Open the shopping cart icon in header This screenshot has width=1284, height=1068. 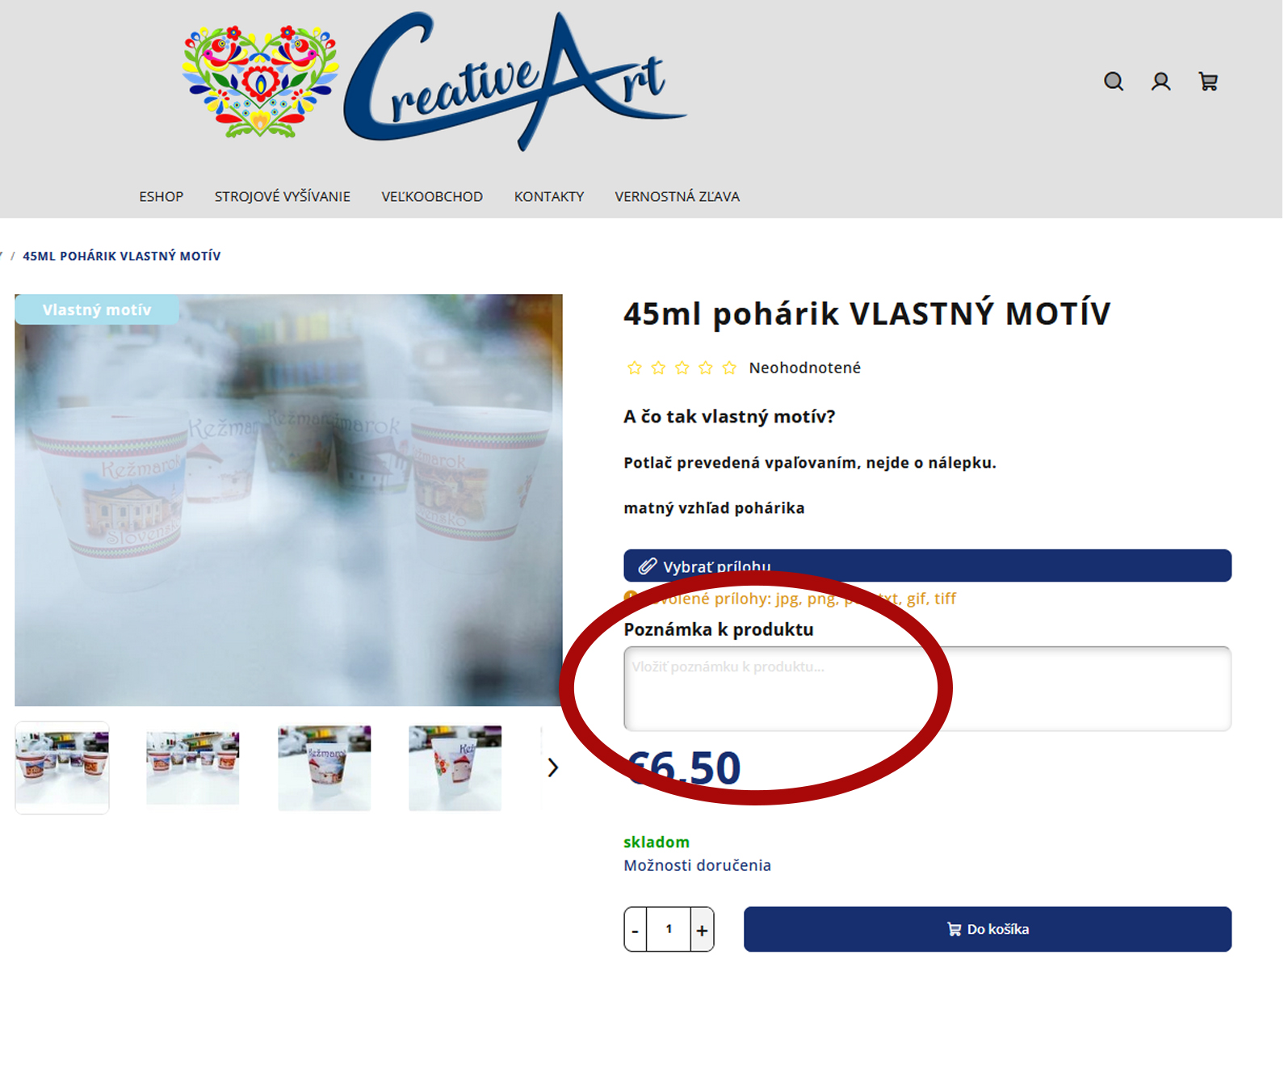coord(1208,82)
